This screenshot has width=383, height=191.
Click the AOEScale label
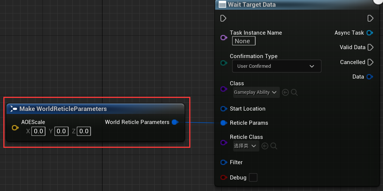pos(33,122)
